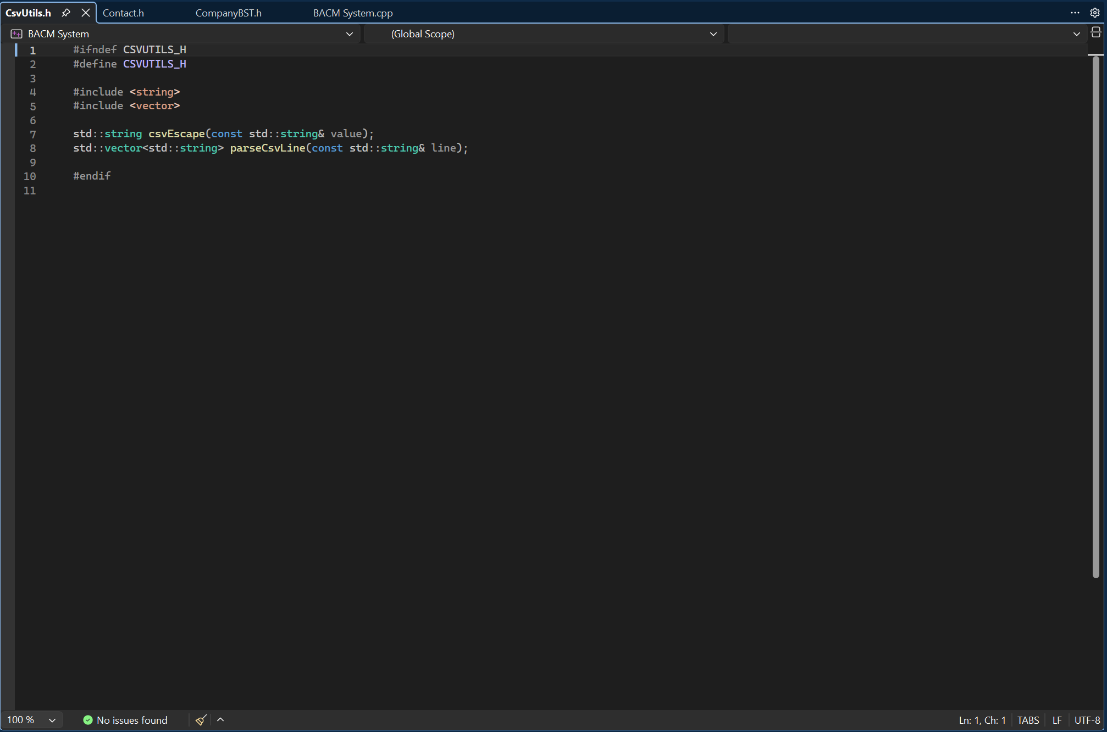1107x732 pixels.
Task: Switch to the CompanyBST.h tab
Action: [228, 13]
